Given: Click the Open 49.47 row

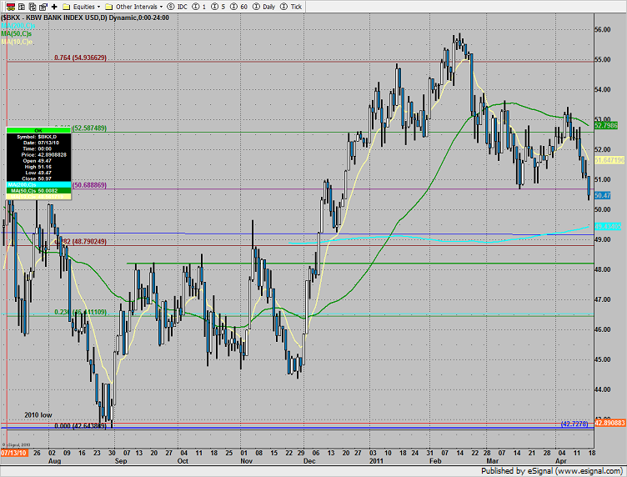Looking at the screenshot, I should [38, 161].
